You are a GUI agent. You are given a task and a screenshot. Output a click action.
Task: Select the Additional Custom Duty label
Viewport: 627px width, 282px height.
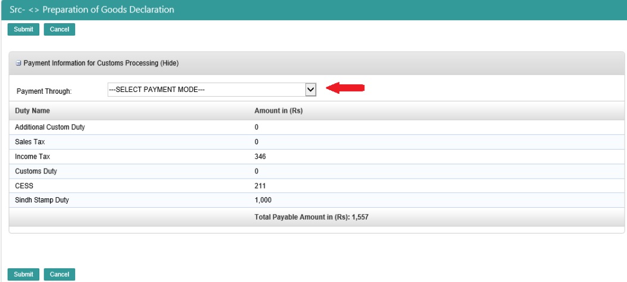(49, 128)
